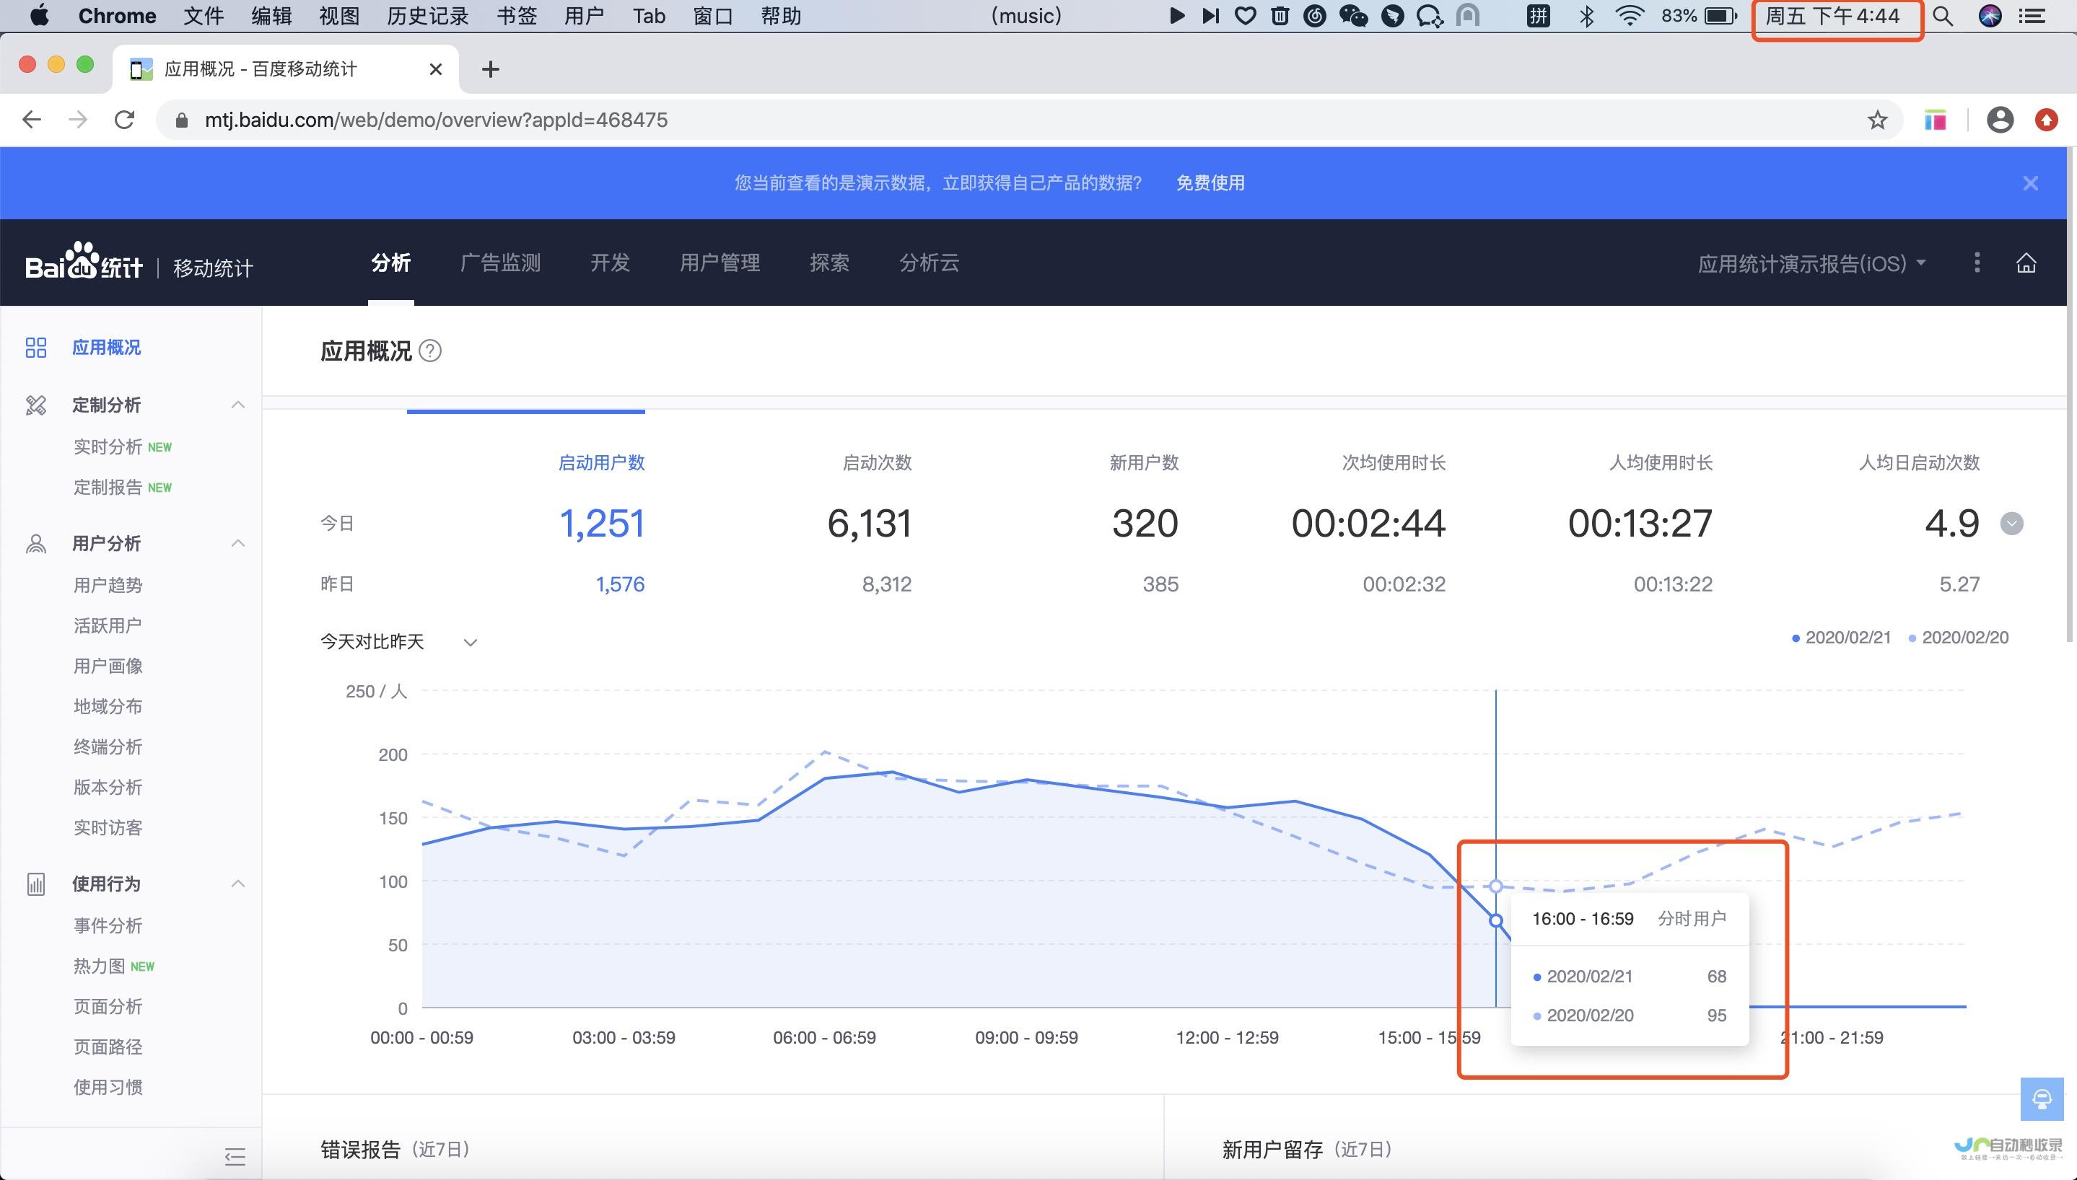The image size is (2077, 1180).
Task: Open a new browser tab
Action: tap(489, 70)
